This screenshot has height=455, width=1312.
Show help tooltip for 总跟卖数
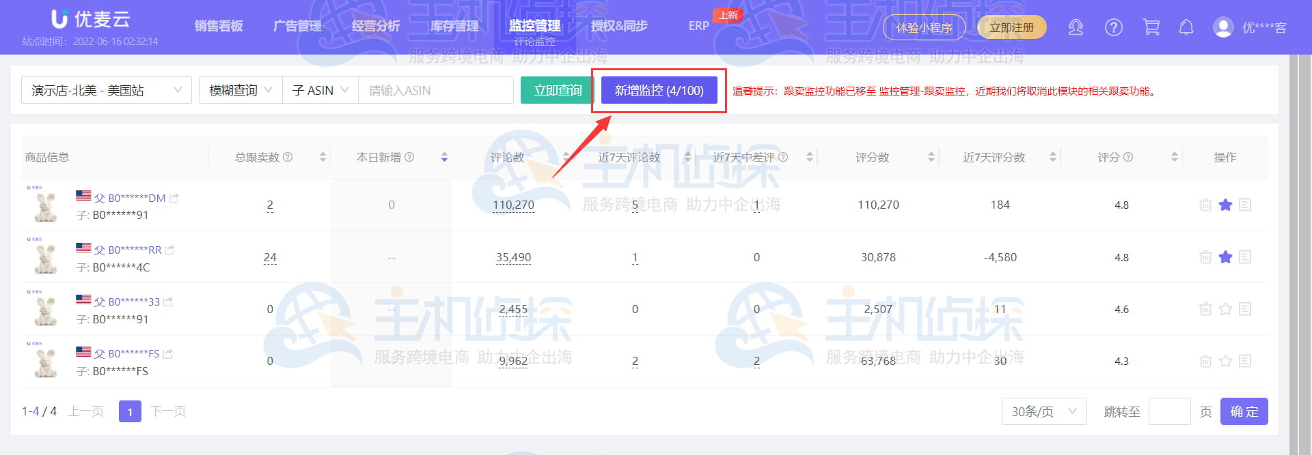pyautogui.click(x=288, y=157)
